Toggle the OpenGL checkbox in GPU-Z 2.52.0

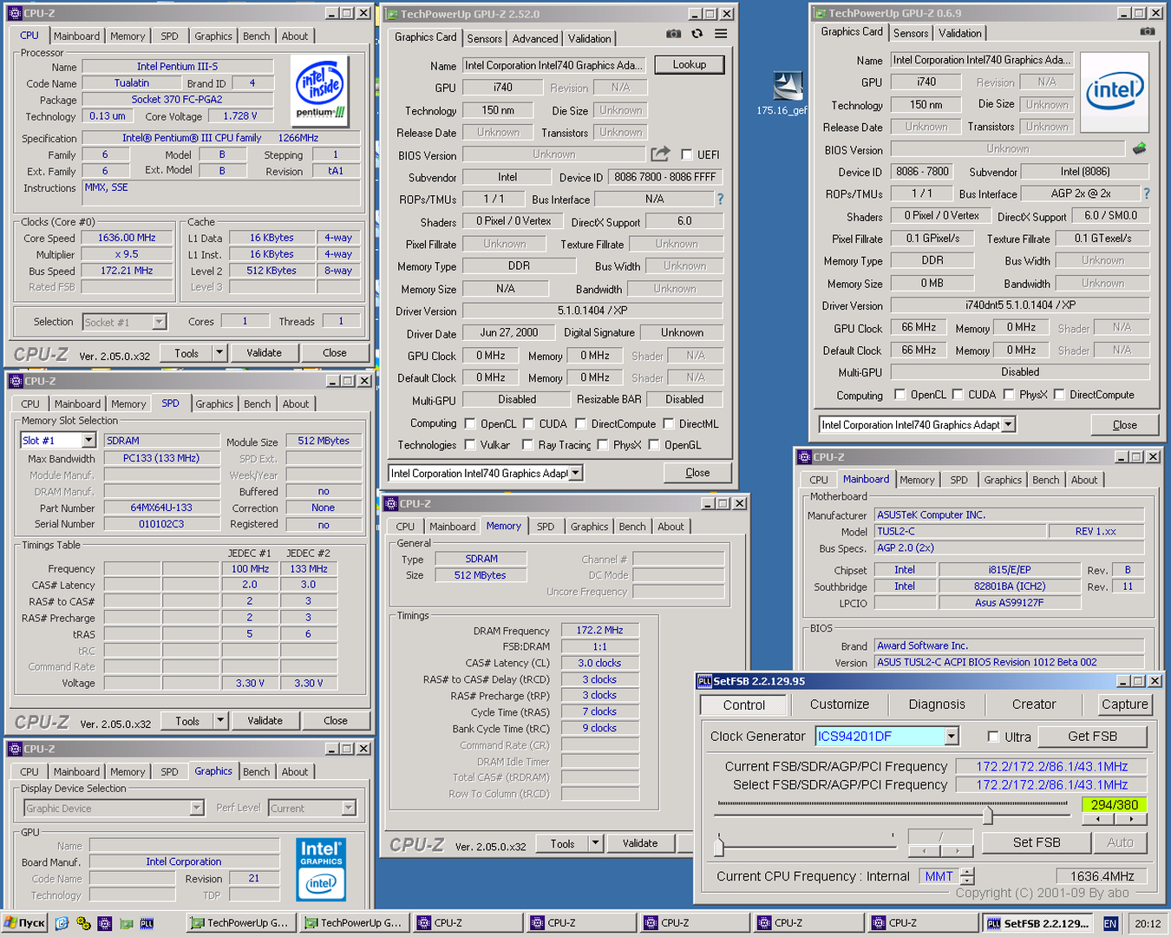point(654,445)
